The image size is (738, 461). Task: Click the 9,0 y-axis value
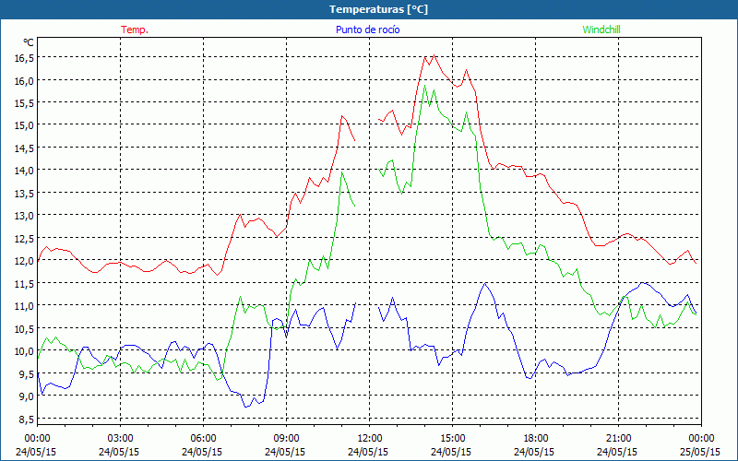27,396
